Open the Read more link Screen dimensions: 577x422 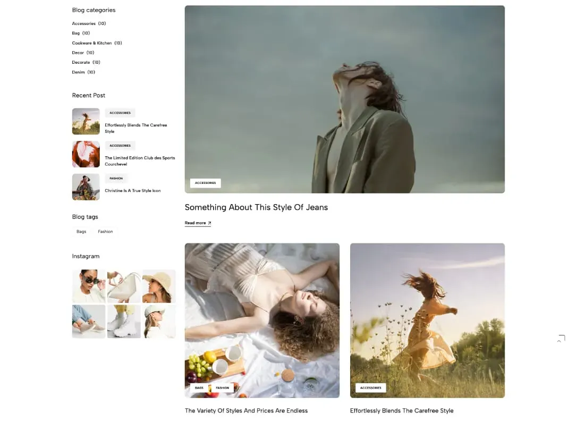point(198,223)
